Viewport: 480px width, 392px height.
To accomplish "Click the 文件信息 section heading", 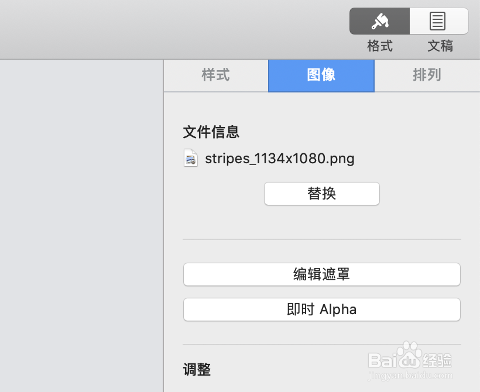I will point(211,132).
